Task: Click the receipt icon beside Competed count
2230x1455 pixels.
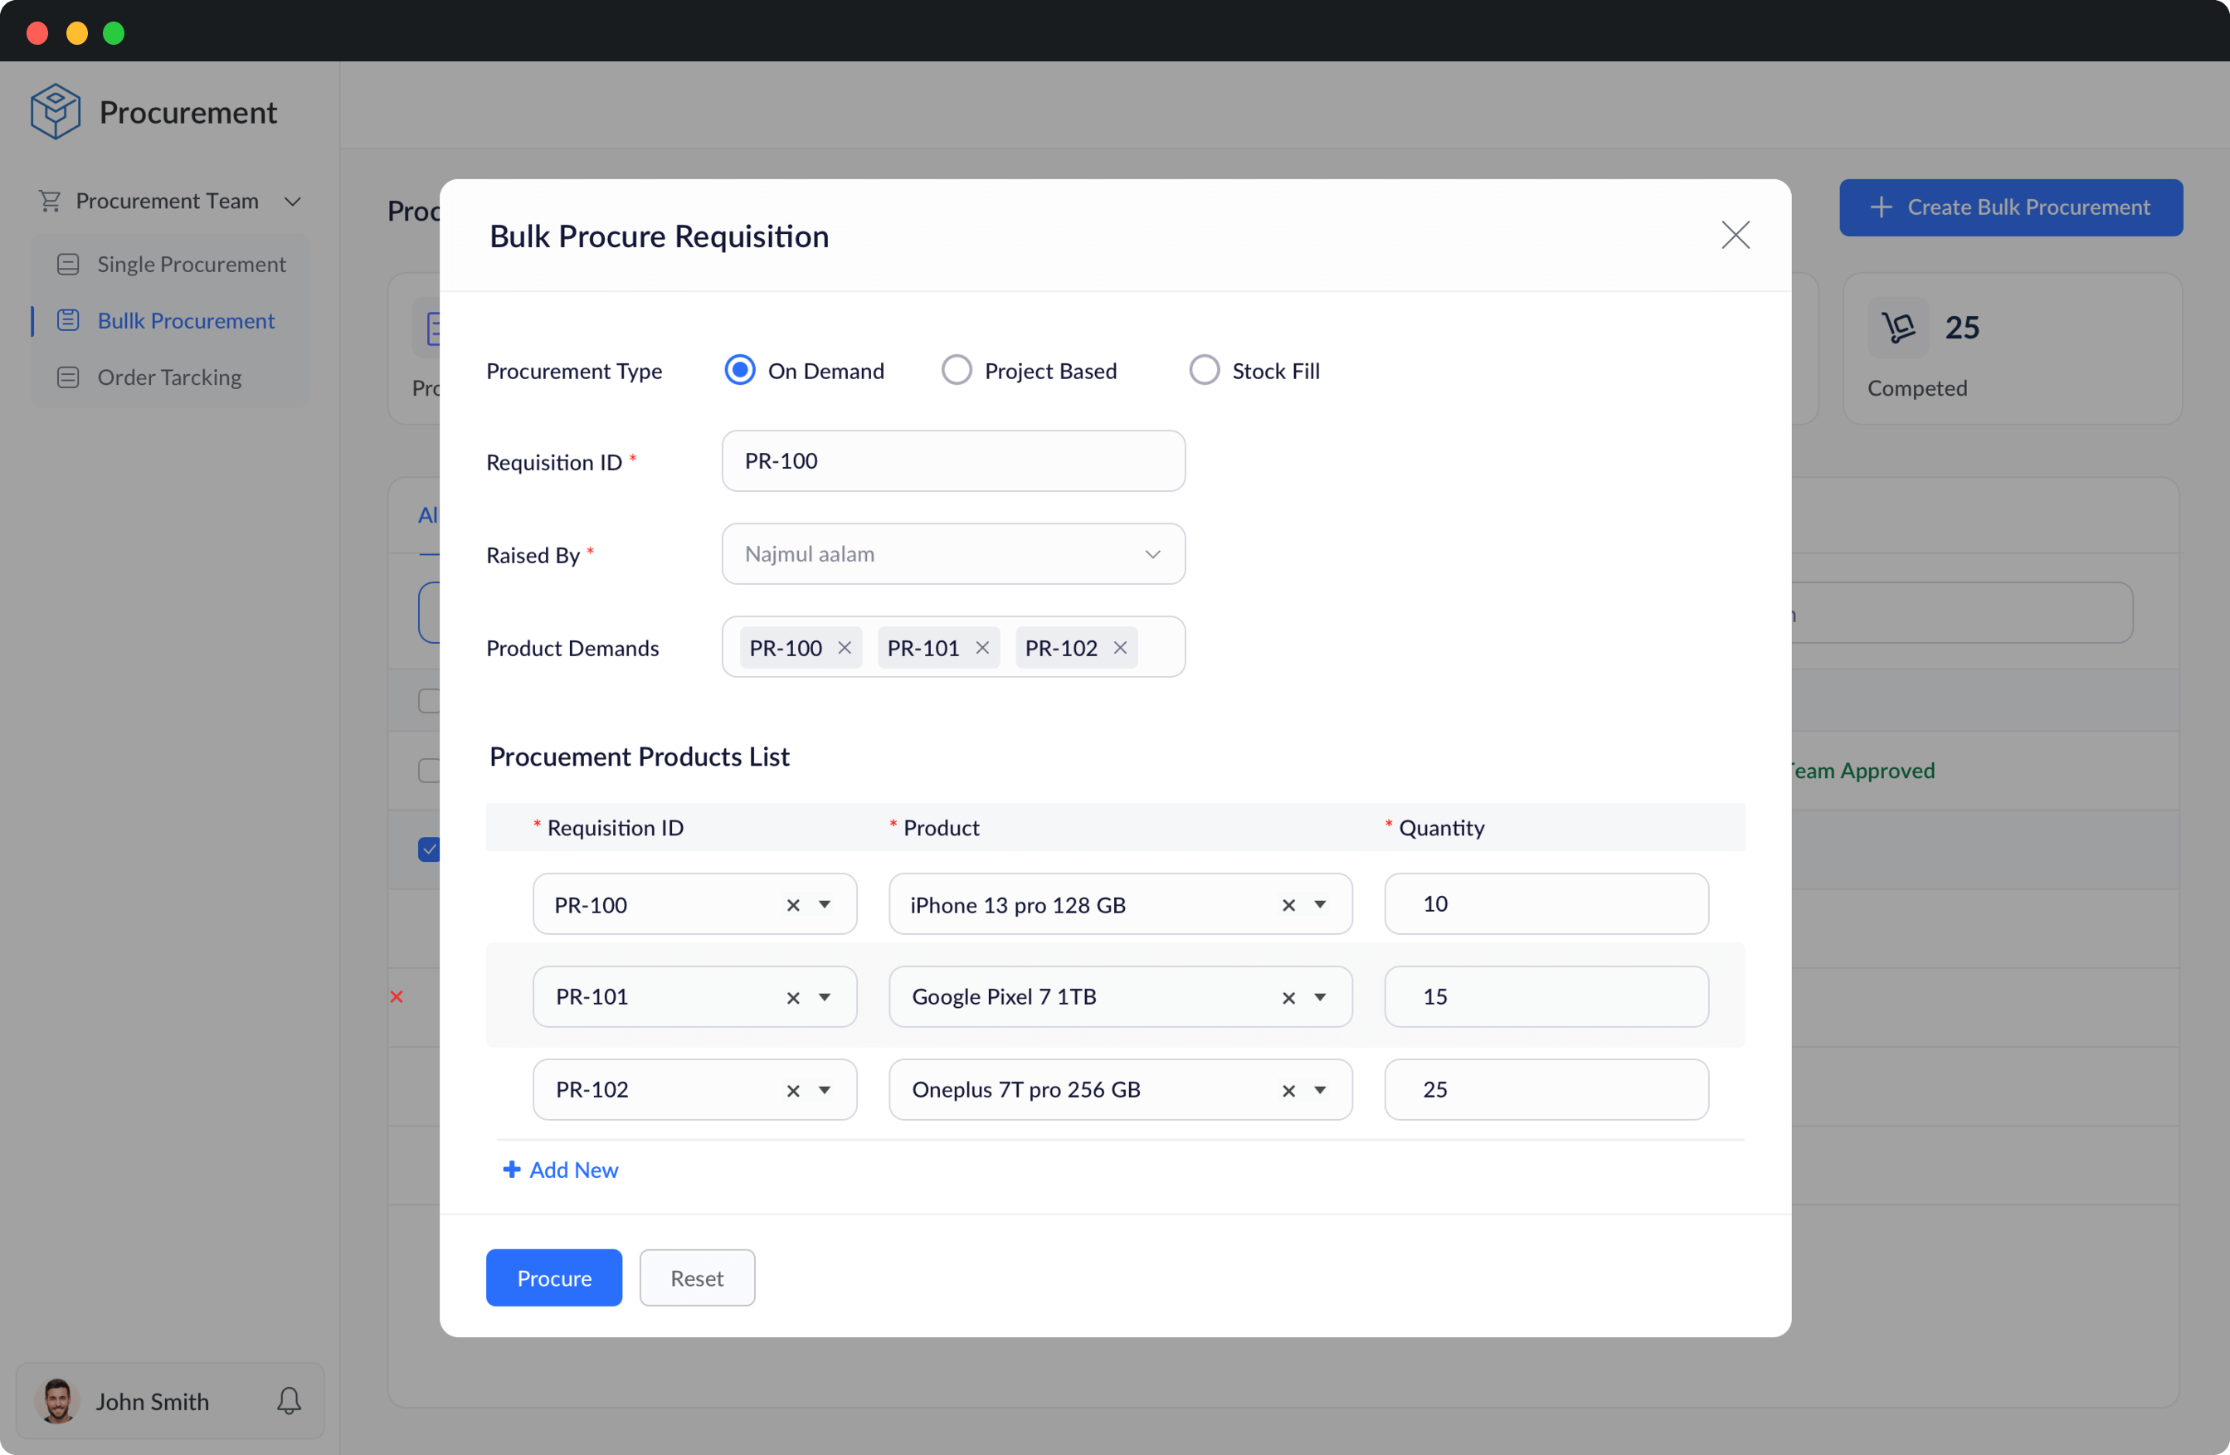Action: 1898,327
